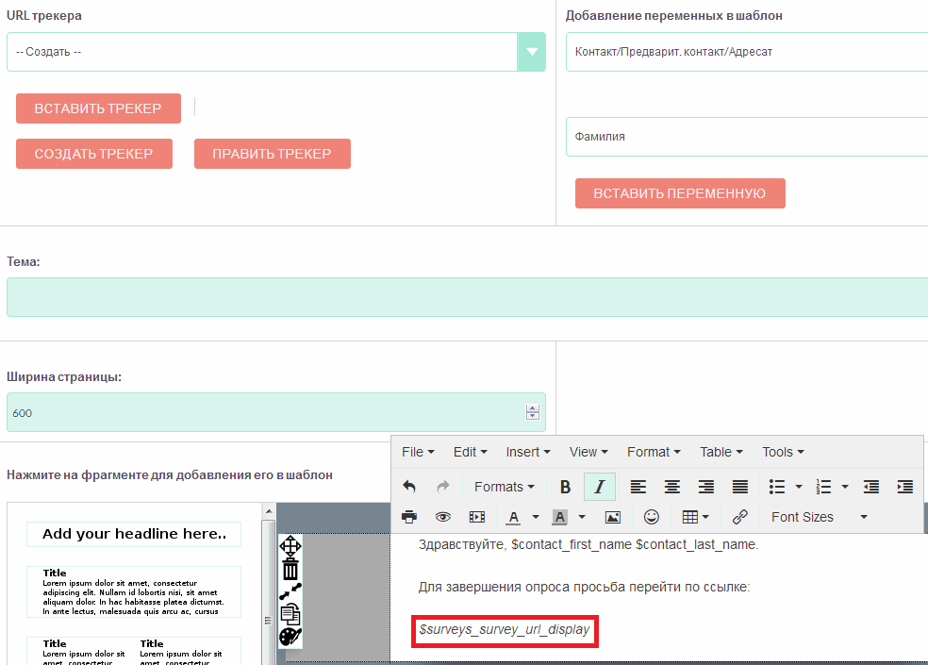
Task: Click the ВСТАВИТЬ ТРЕКЕР button
Action: point(98,108)
